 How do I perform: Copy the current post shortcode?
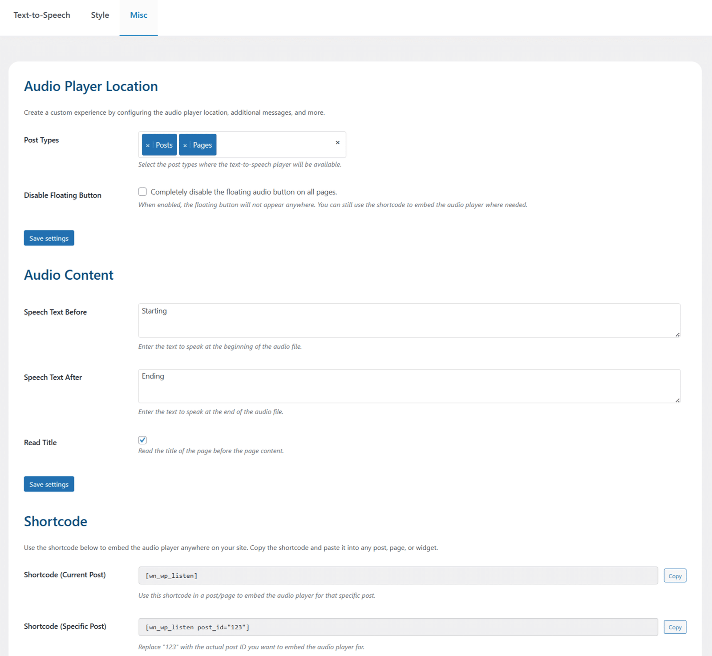pos(675,576)
